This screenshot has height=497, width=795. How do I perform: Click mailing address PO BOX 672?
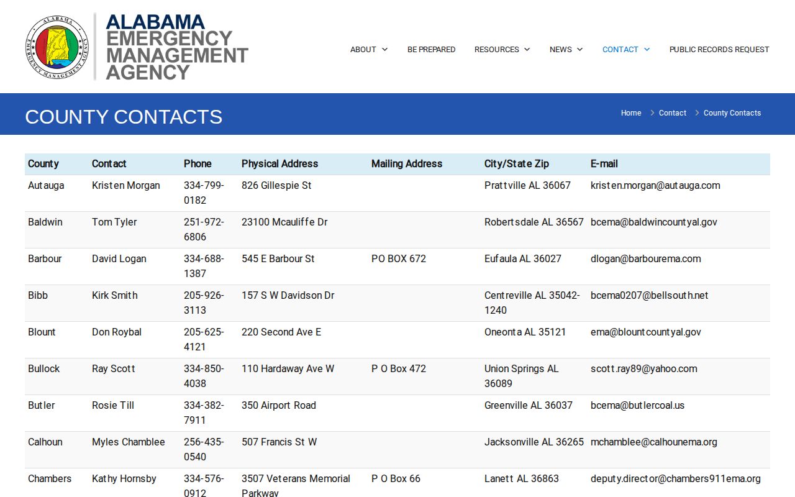399,259
